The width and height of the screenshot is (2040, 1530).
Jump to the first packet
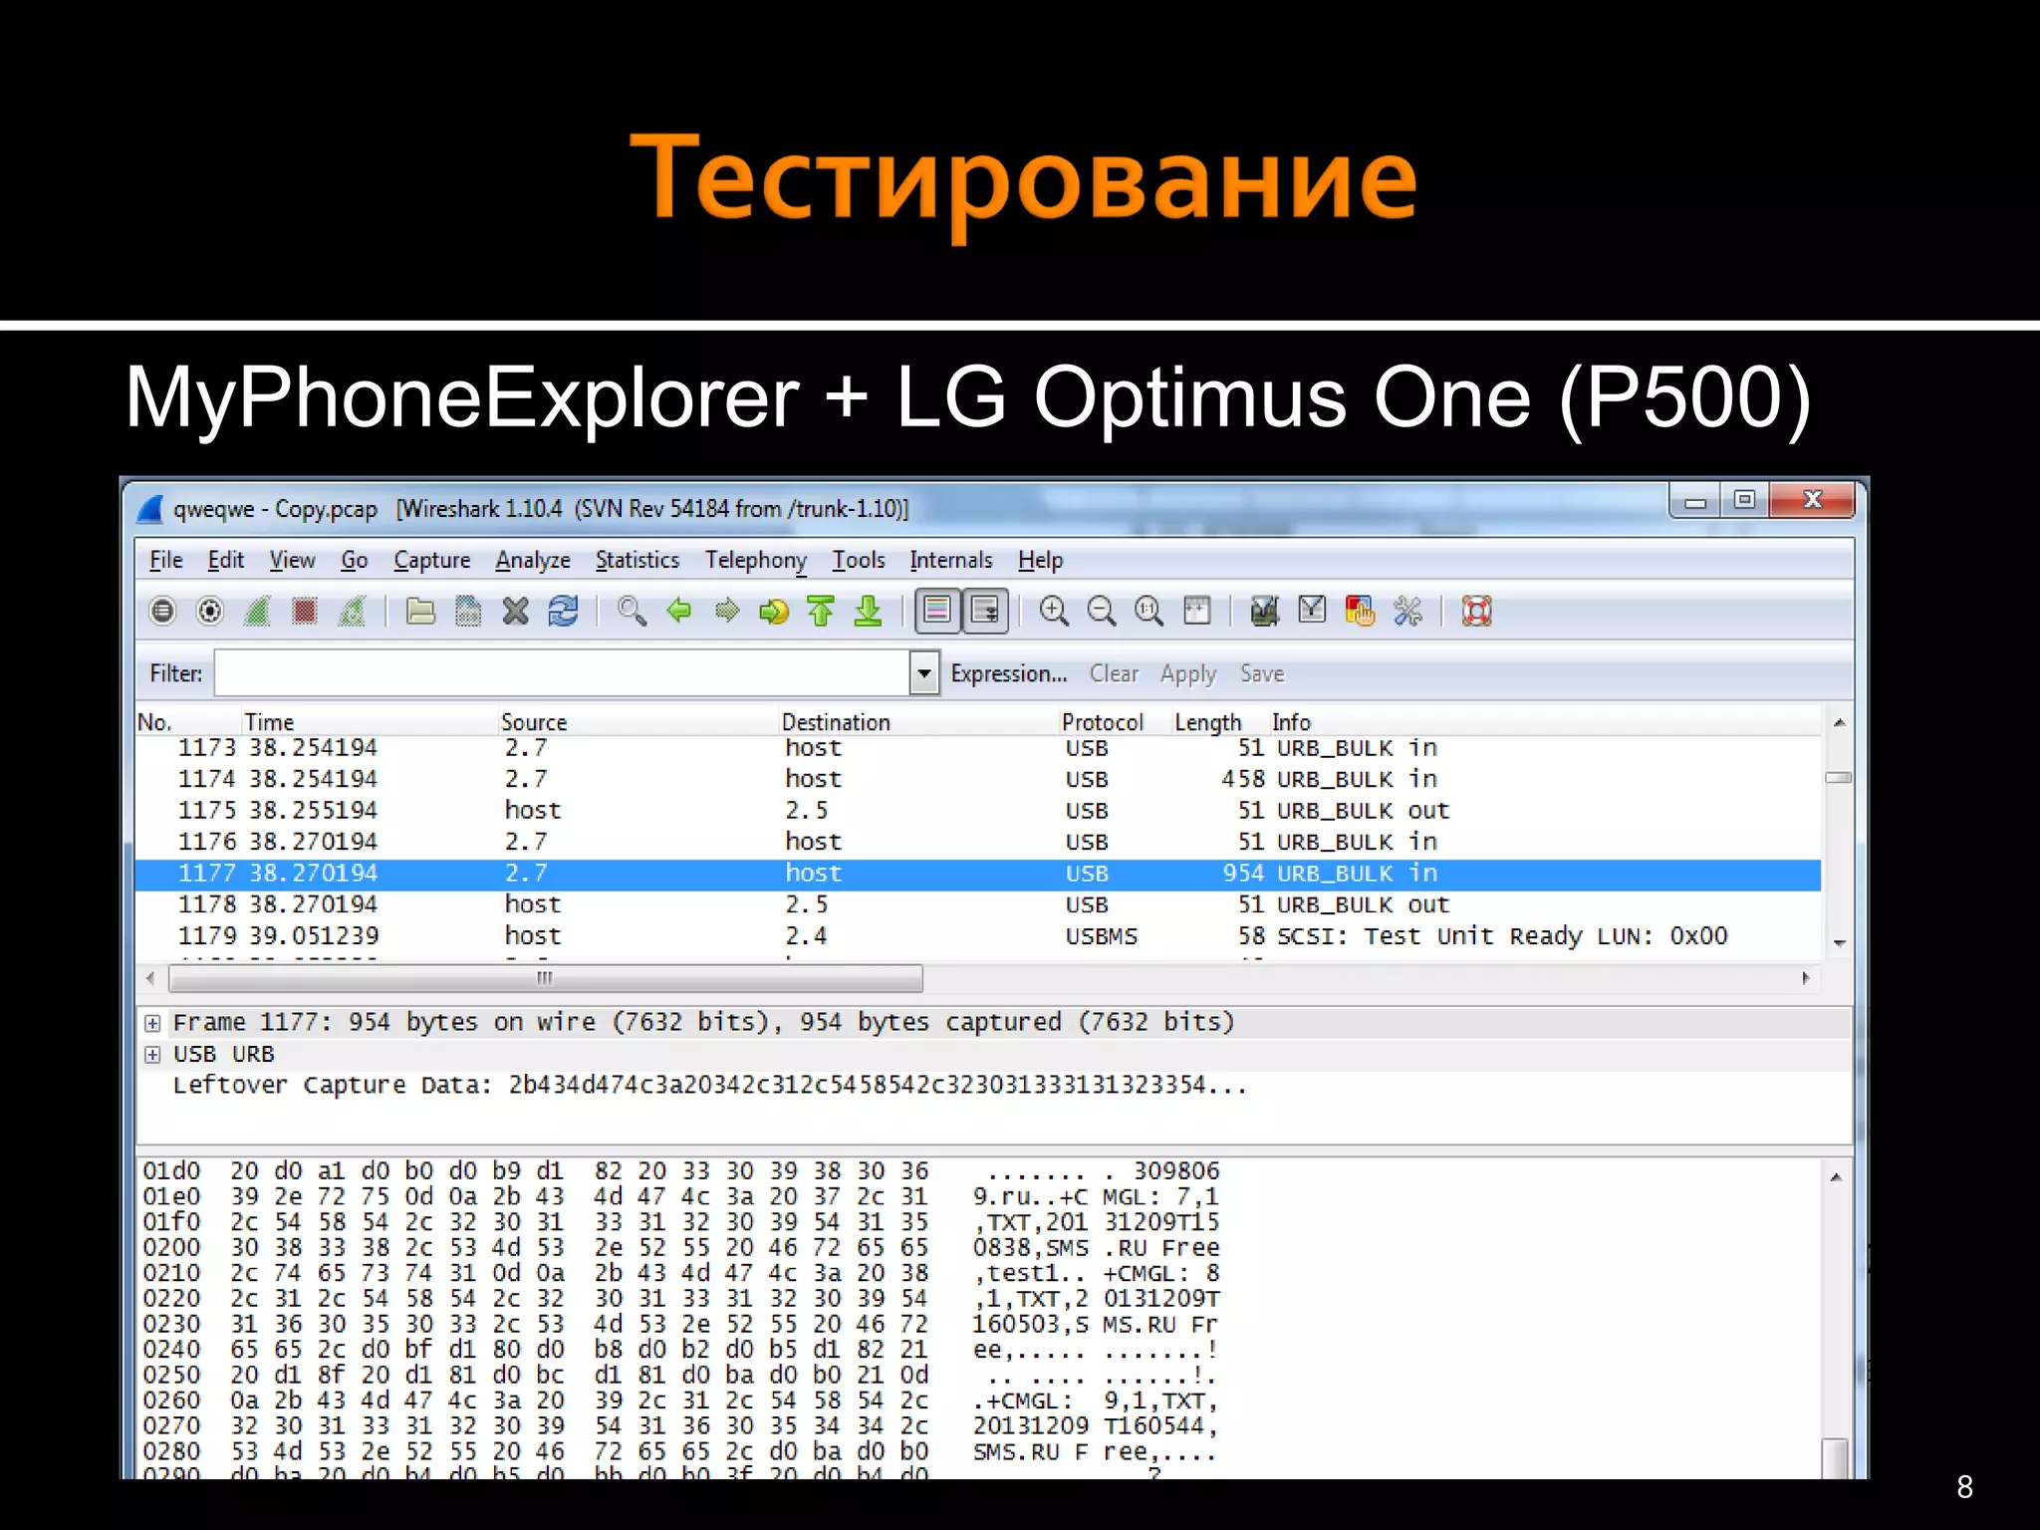[x=821, y=611]
